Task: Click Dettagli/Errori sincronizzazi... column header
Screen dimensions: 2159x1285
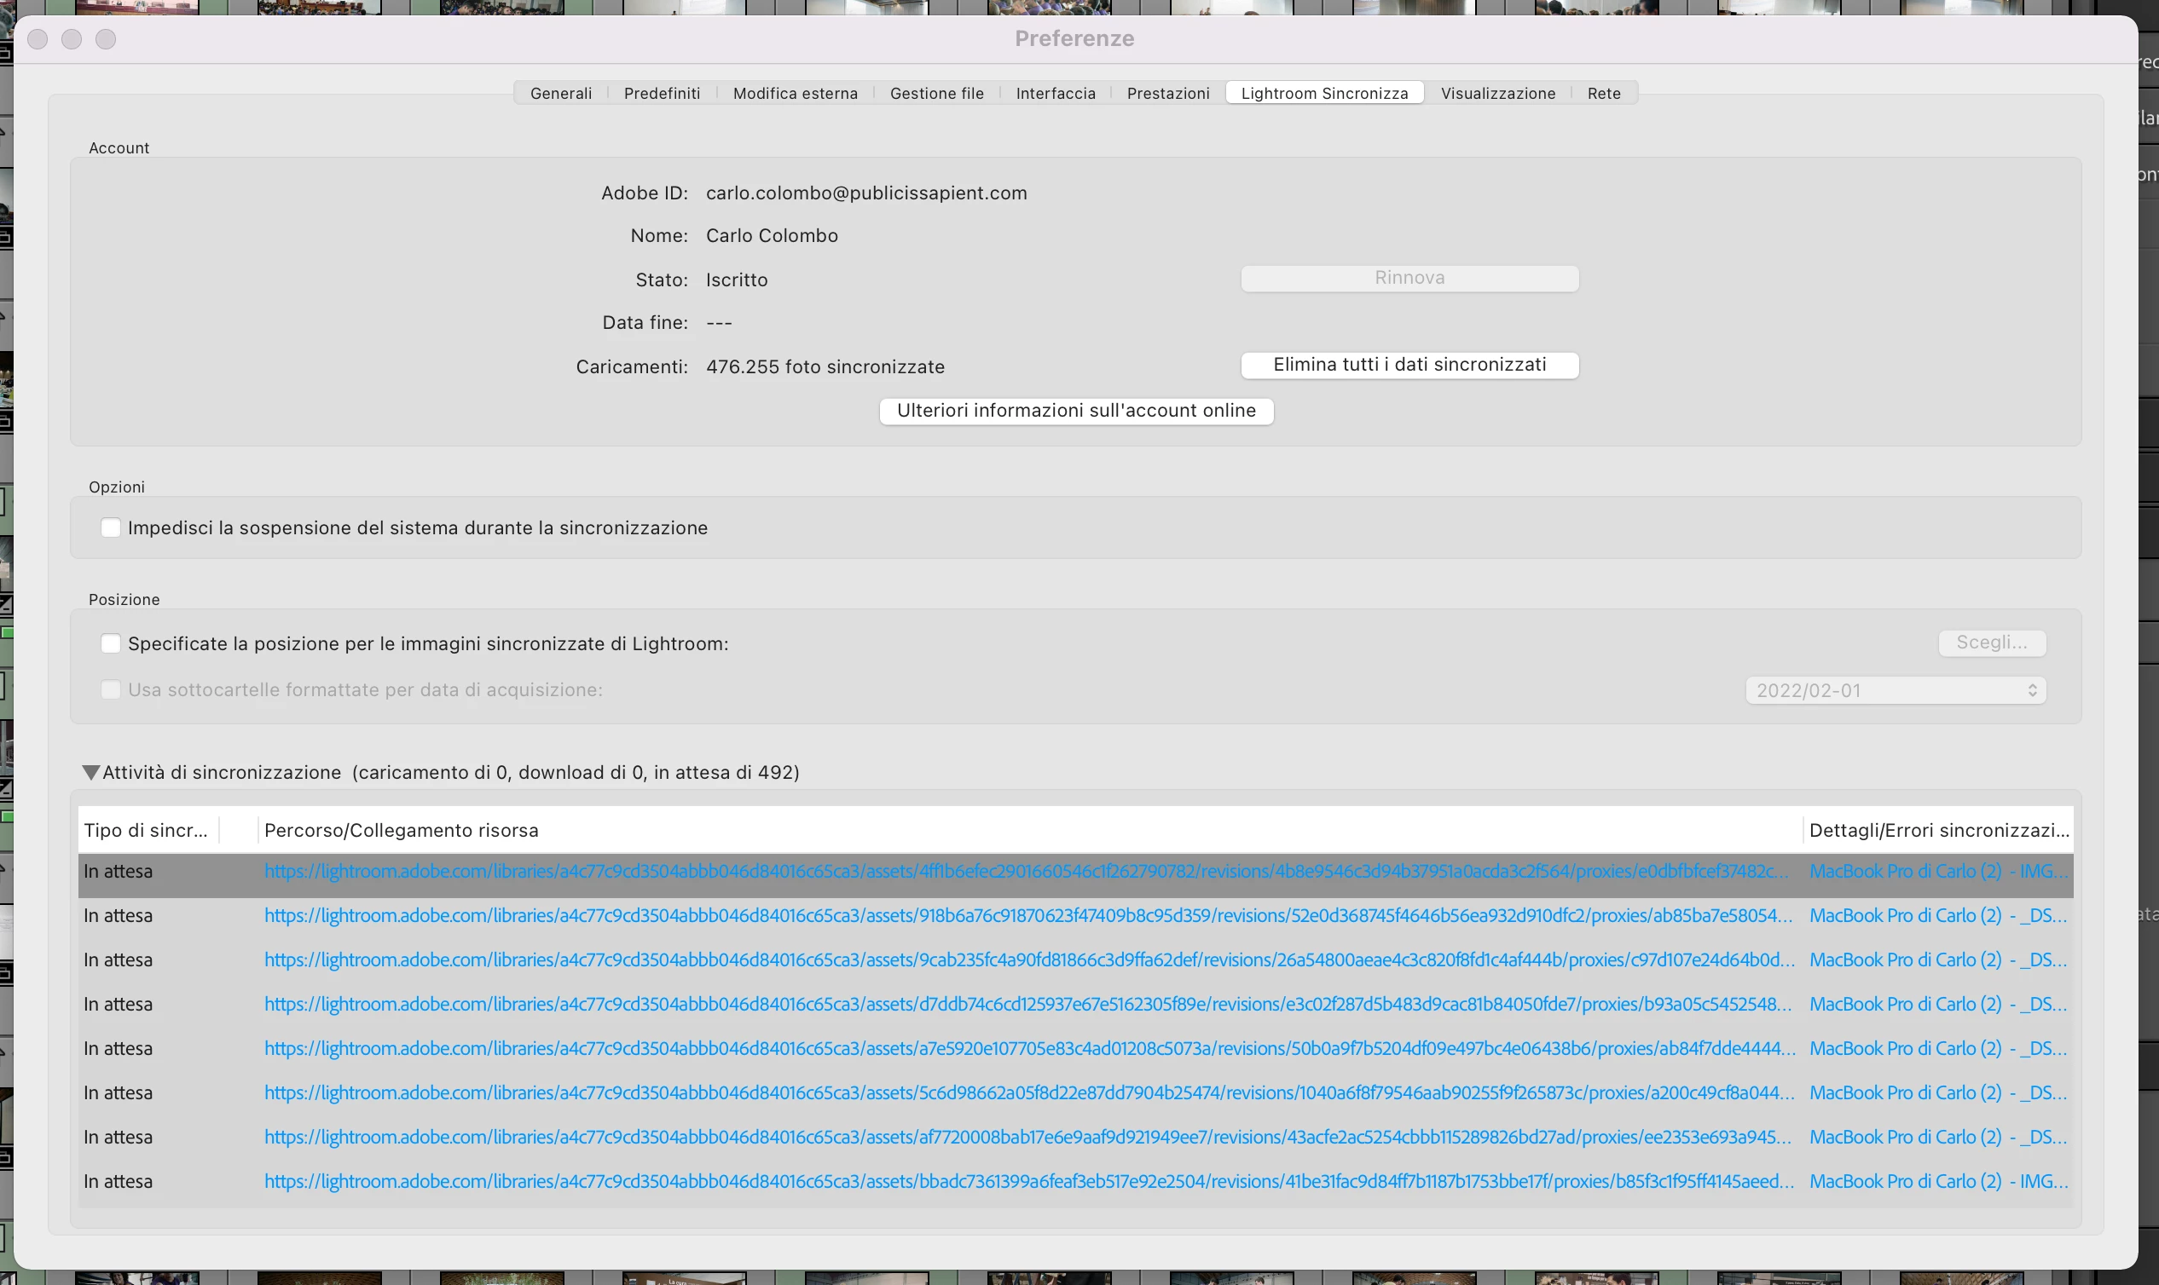Action: point(1937,831)
